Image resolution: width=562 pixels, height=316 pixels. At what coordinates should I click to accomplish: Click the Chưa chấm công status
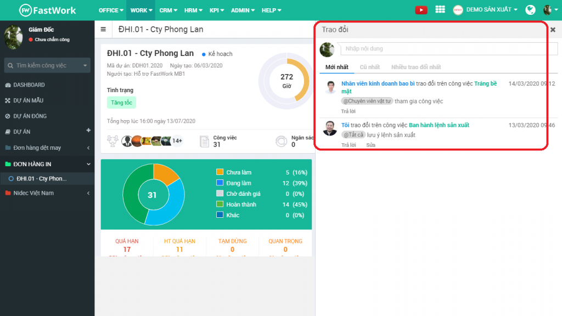click(49, 39)
